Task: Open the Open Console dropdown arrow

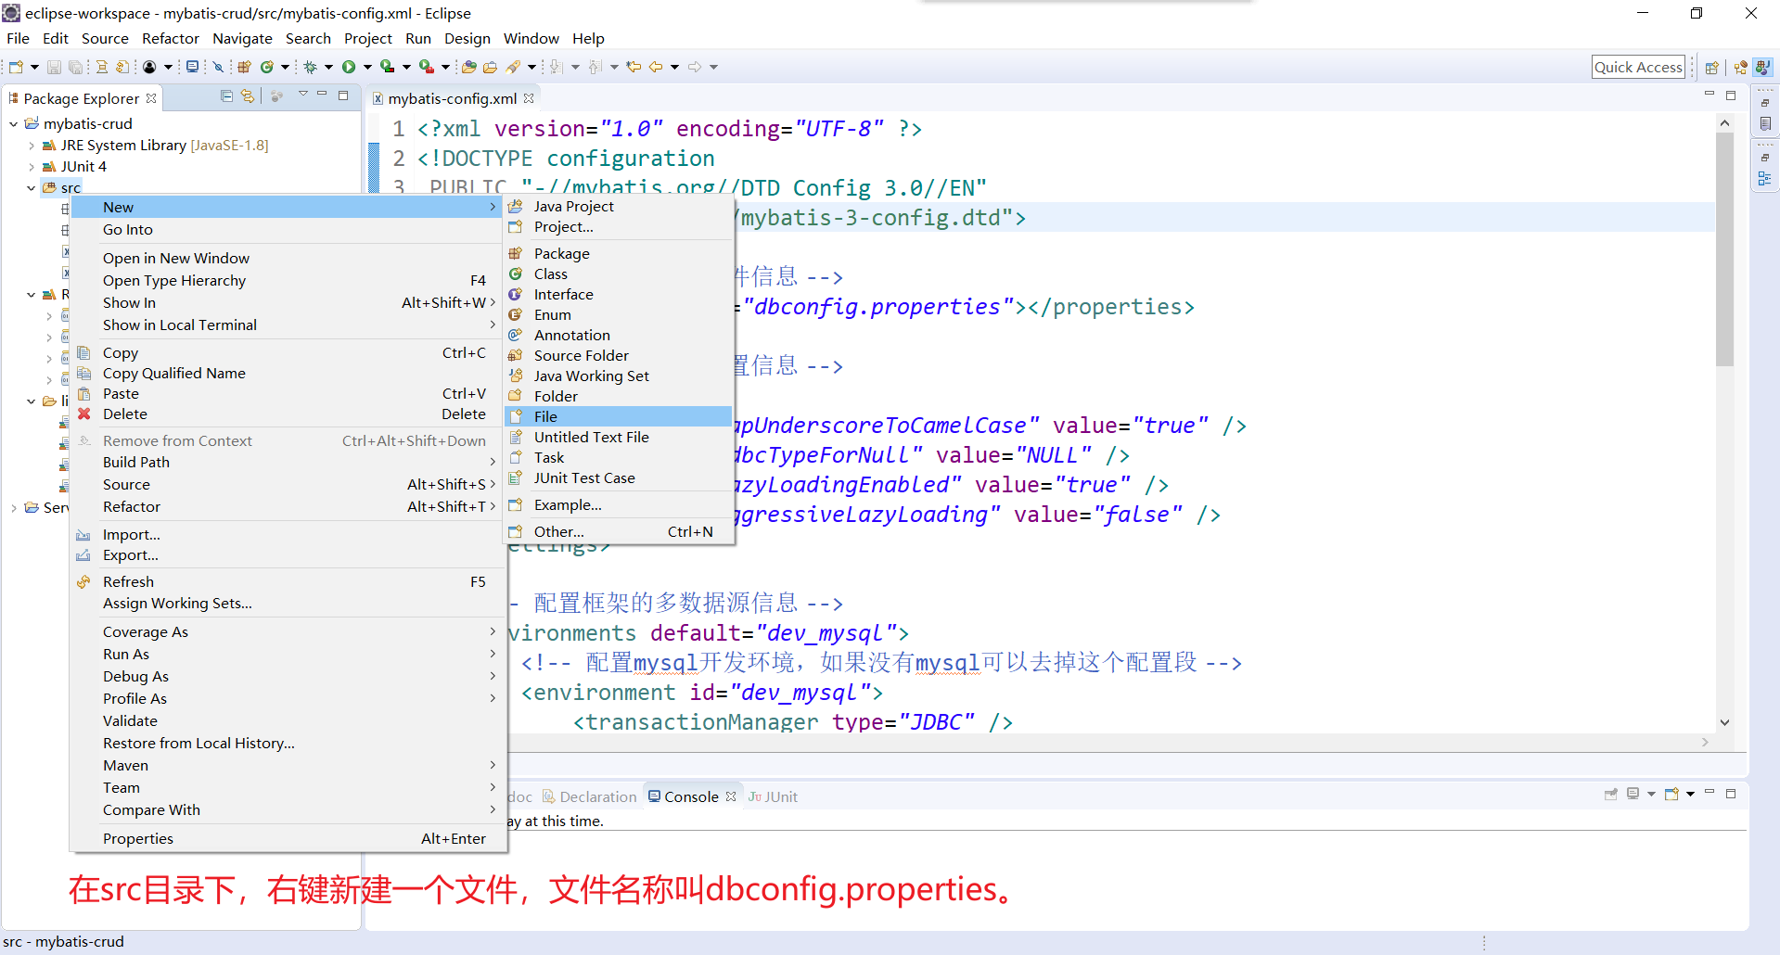Action: (1690, 794)
